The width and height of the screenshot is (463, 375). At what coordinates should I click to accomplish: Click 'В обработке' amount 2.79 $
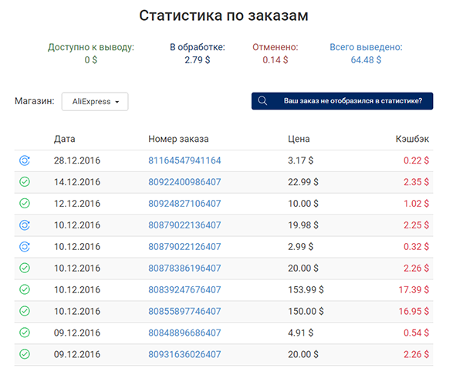197,59
